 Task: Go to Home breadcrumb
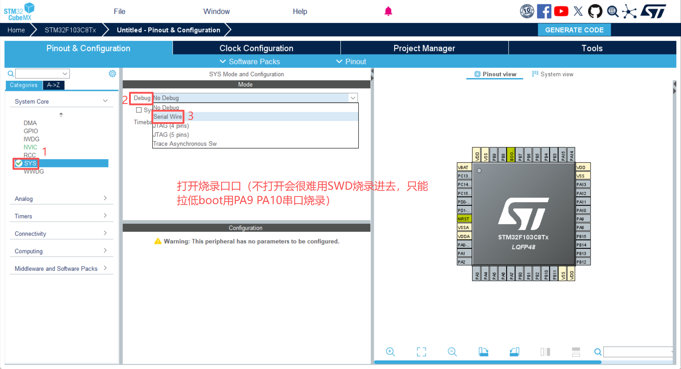(x=16, y=30)
